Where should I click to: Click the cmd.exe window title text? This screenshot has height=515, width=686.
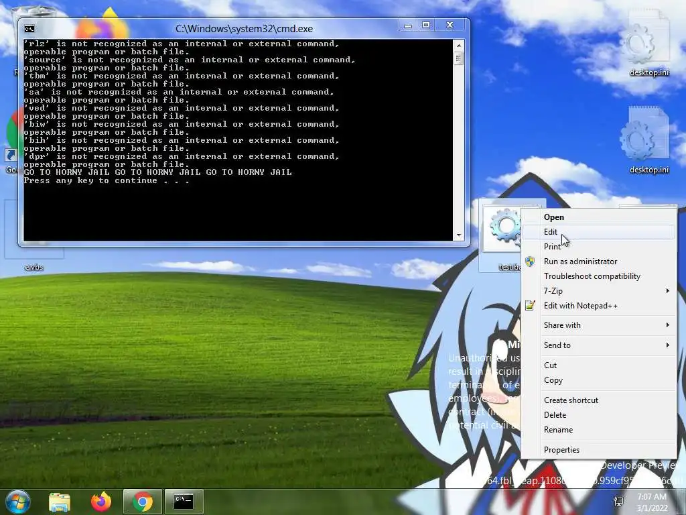(x=244, y=29)
